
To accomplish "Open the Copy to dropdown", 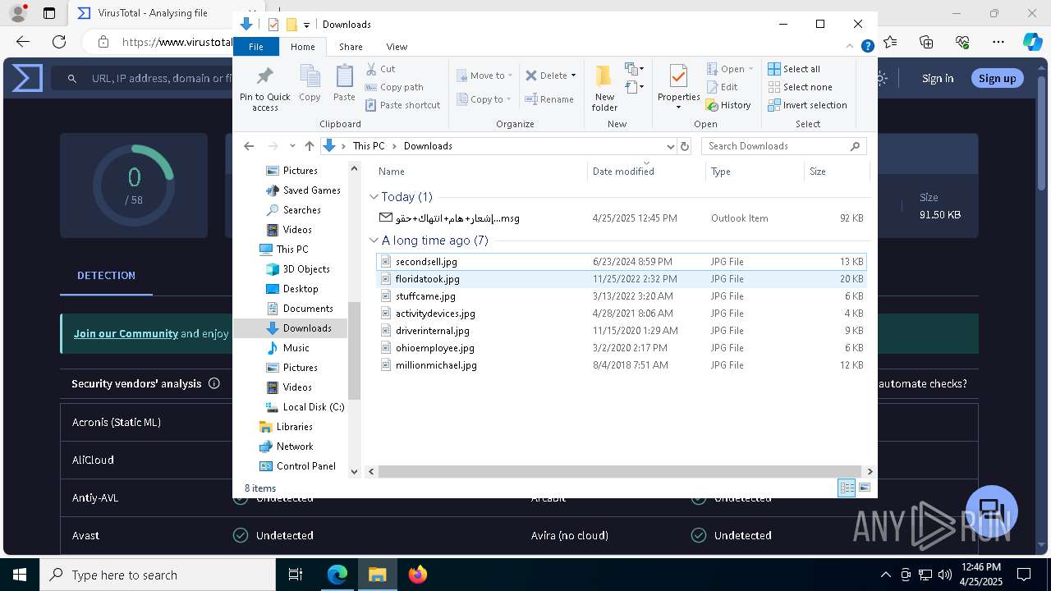I will (x=484, y=99).
